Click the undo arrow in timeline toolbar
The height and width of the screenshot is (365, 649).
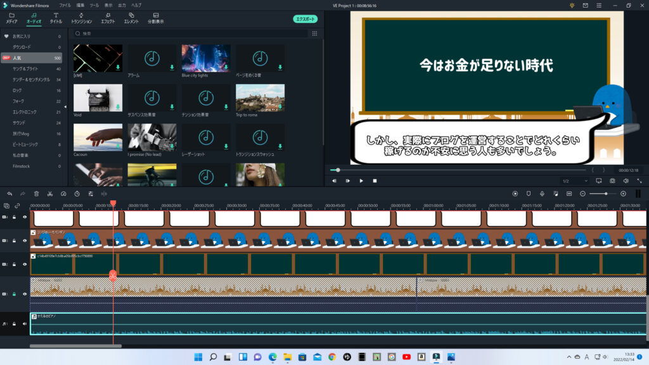(10, 194)
